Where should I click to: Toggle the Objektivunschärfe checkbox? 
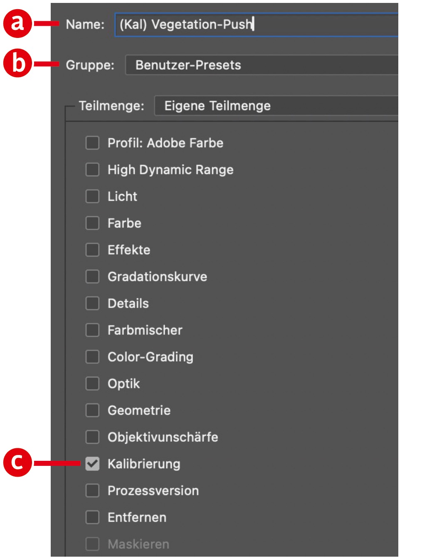click(92, 437)
